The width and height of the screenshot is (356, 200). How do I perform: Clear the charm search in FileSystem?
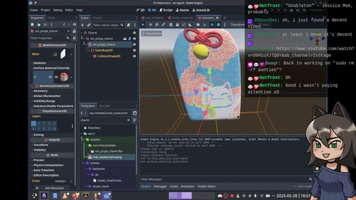click(x=128, y=120)
